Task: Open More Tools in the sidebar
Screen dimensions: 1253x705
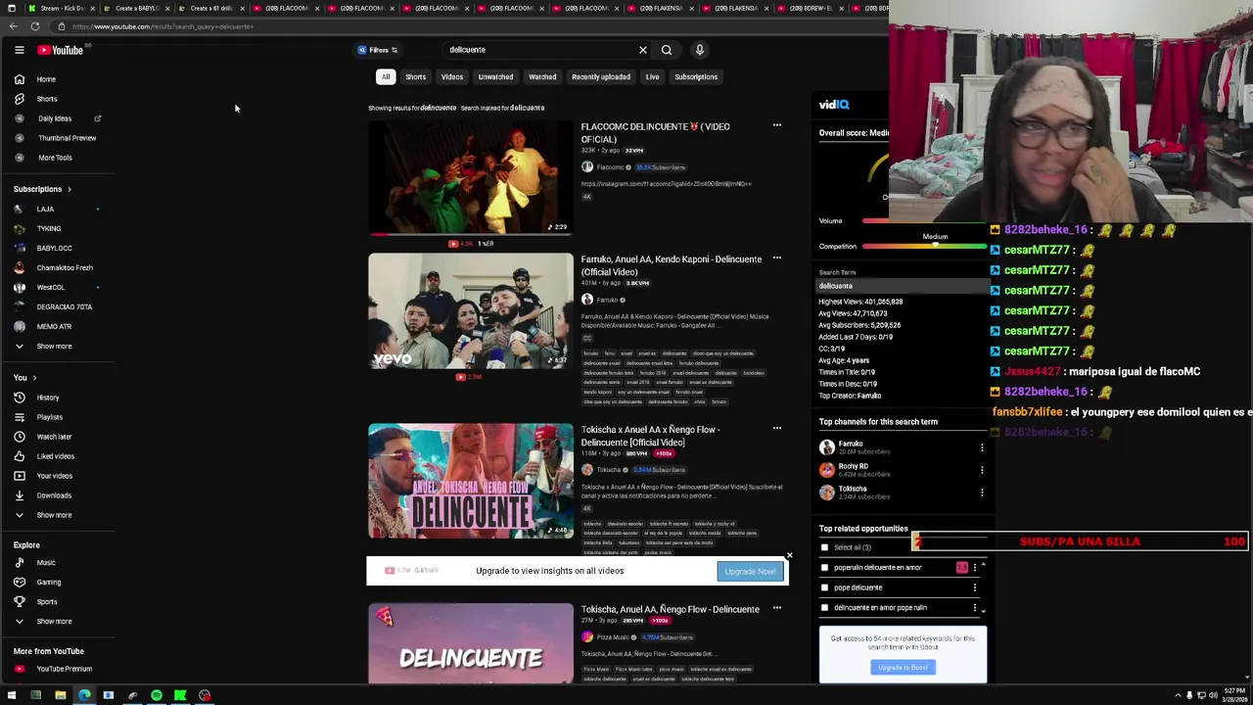Action: 57,158
